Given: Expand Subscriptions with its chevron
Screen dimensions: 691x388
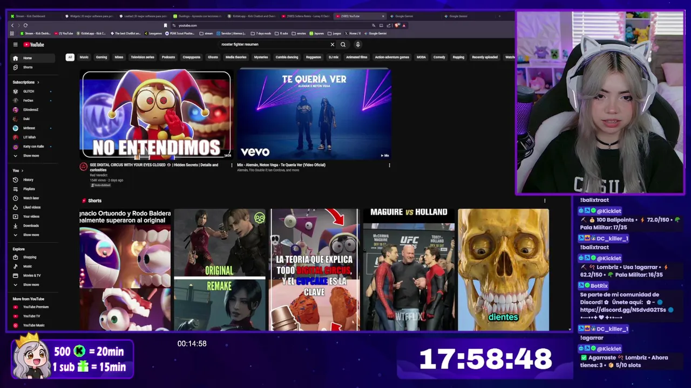Looking at the screenshot, I should click(x=38, y=82).
